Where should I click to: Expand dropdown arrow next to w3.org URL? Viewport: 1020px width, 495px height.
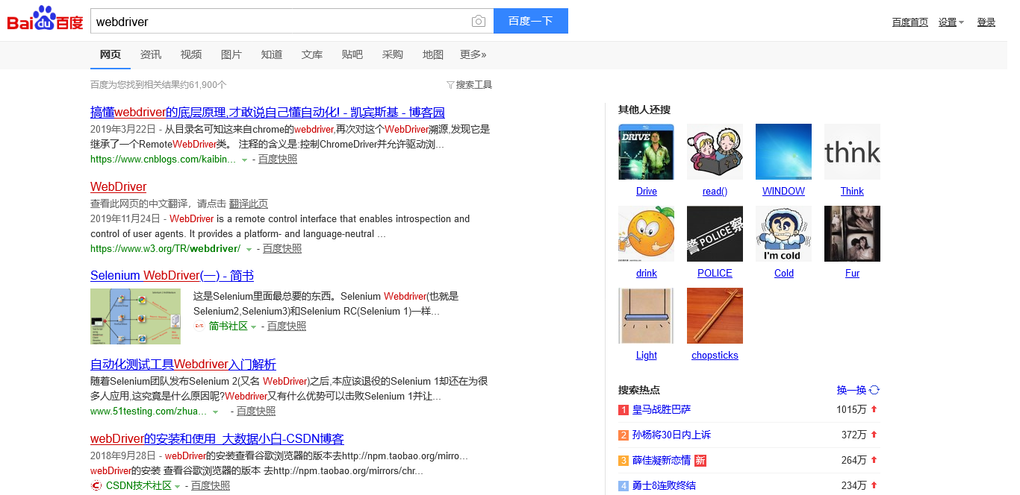click(x=249, y=249)
